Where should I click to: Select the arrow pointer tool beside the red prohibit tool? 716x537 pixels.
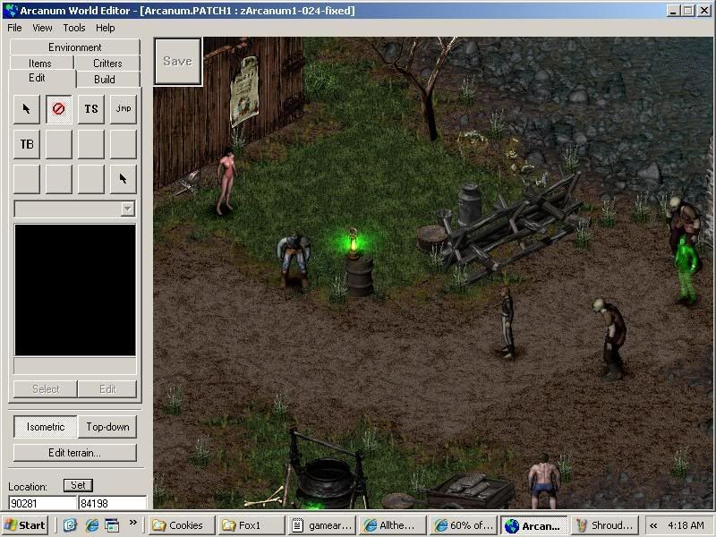27,109
